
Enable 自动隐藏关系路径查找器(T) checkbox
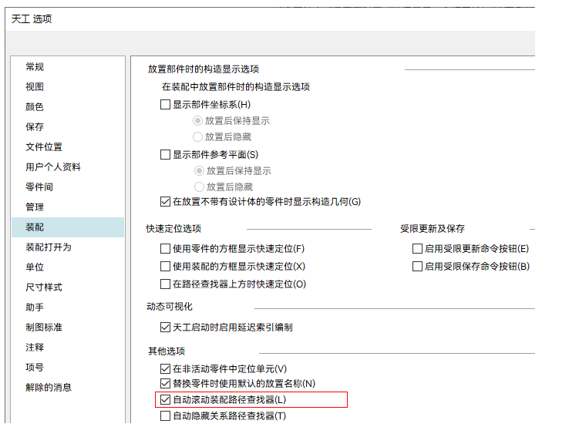[165, 416]
